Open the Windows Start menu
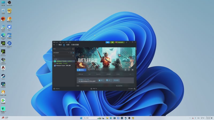This screenshot has width=214, height=120. click(81, 118)
